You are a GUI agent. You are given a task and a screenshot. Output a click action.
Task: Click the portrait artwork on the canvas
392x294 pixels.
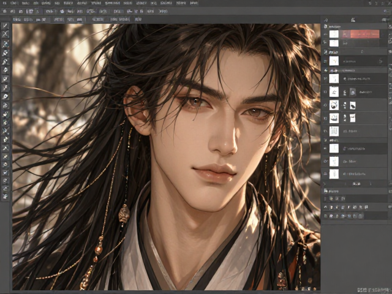pyautogui.click(x=166, y=157)
